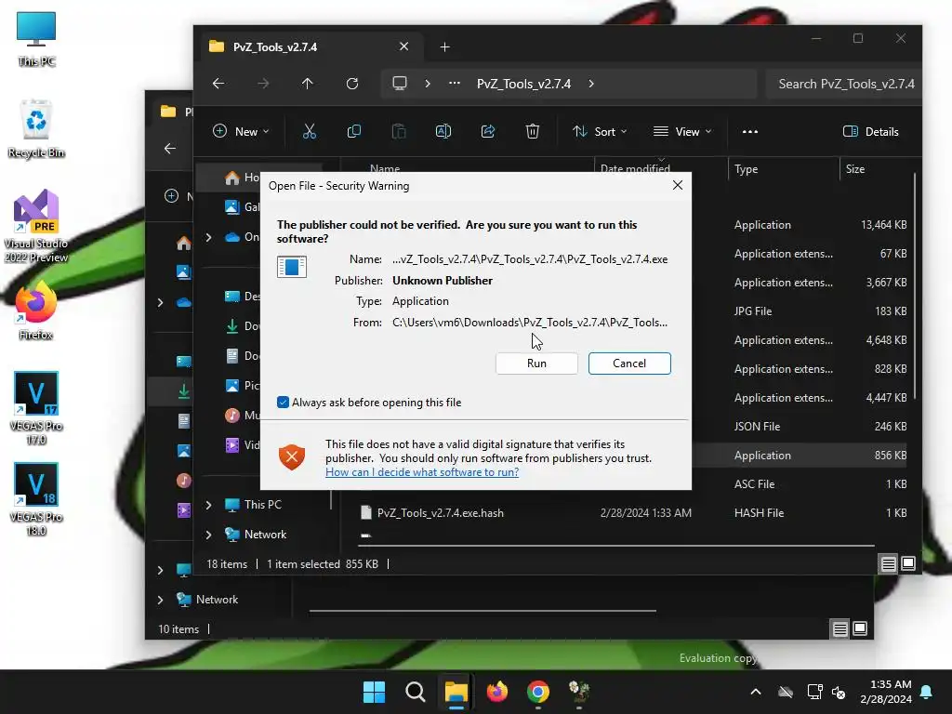Open the Firefox desktop shortcut
Image resolution: width=952 pixels, height=714 pixels.
click(36, 311)
